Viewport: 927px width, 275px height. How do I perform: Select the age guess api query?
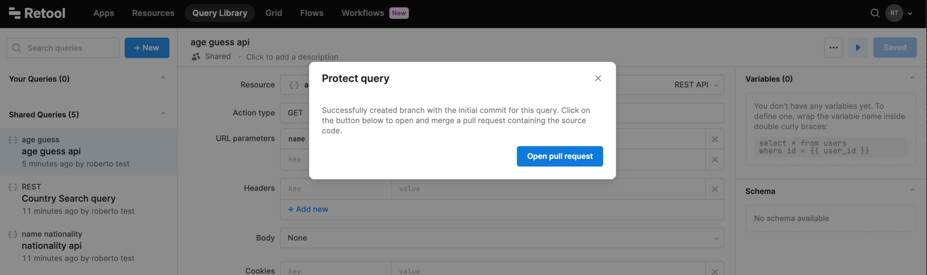[89, 152]
